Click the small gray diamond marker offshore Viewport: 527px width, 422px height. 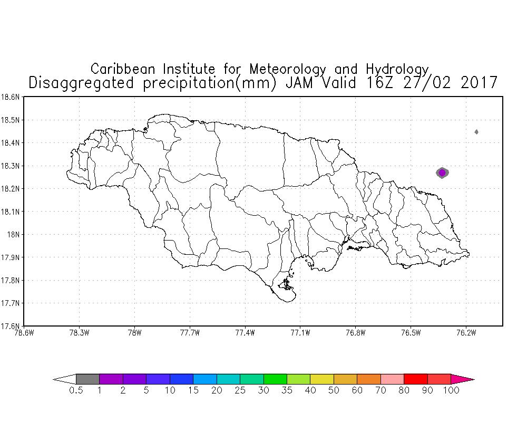click(x=476, y=132)
